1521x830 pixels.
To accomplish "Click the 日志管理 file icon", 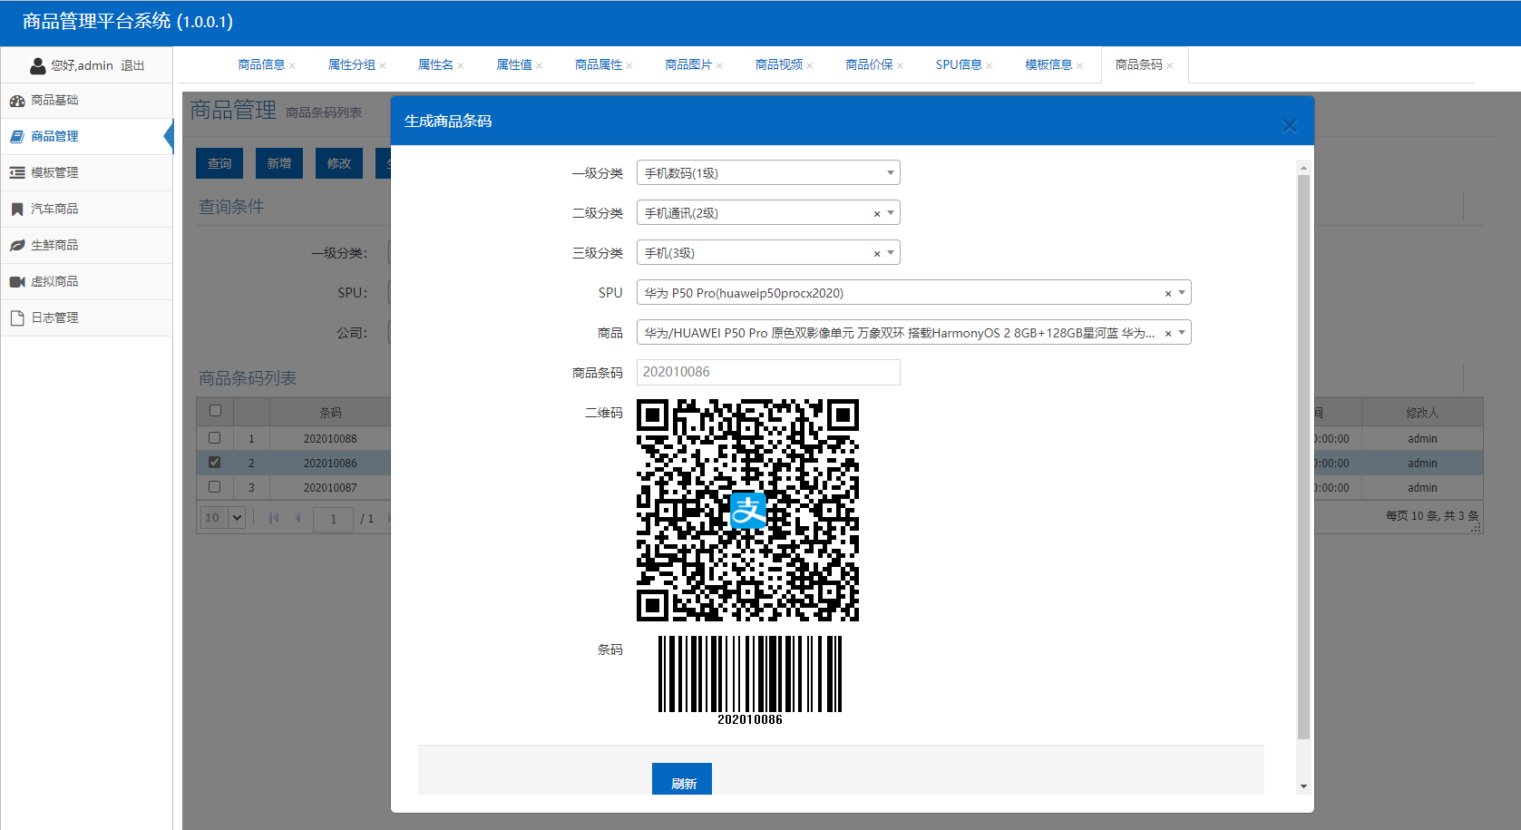I will point(17,318).
